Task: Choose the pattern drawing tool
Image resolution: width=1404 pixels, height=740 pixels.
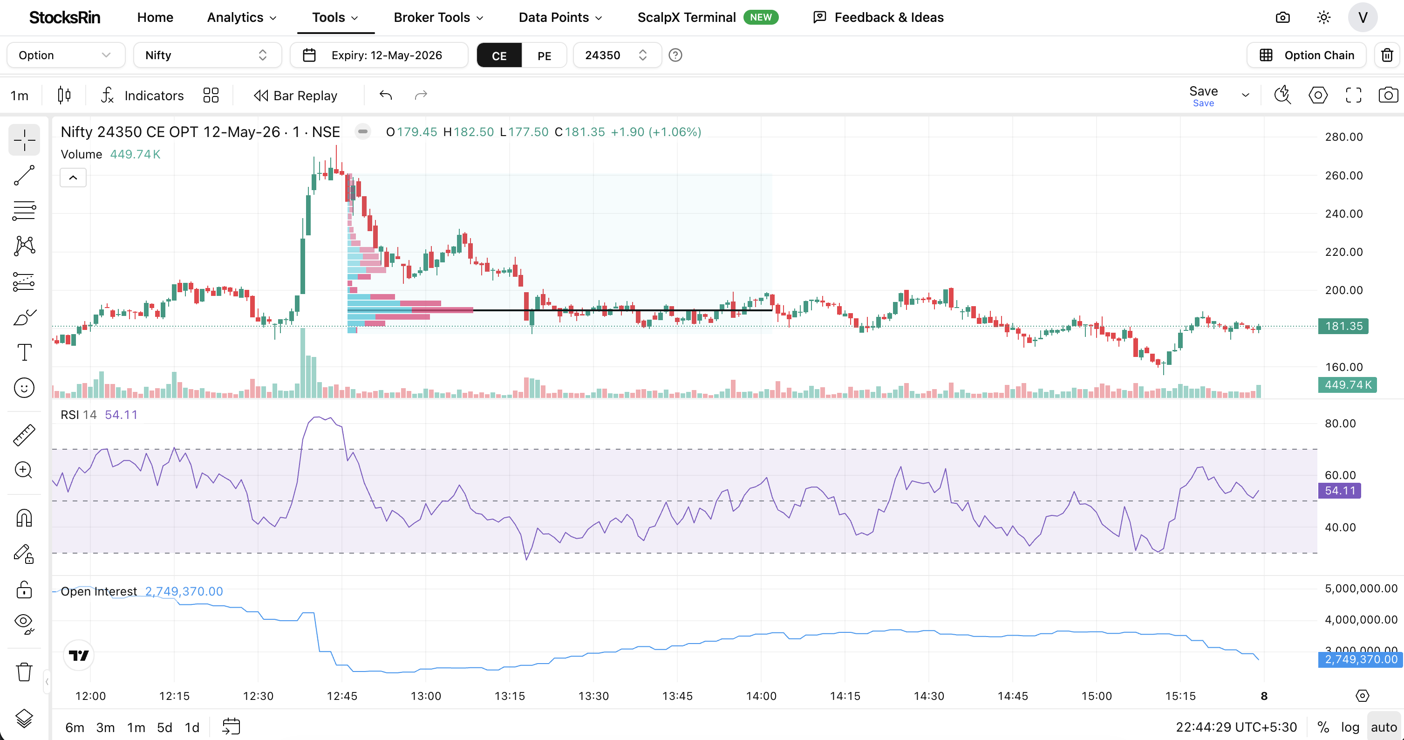Action: pyautogui.click(x=24, y=246)
